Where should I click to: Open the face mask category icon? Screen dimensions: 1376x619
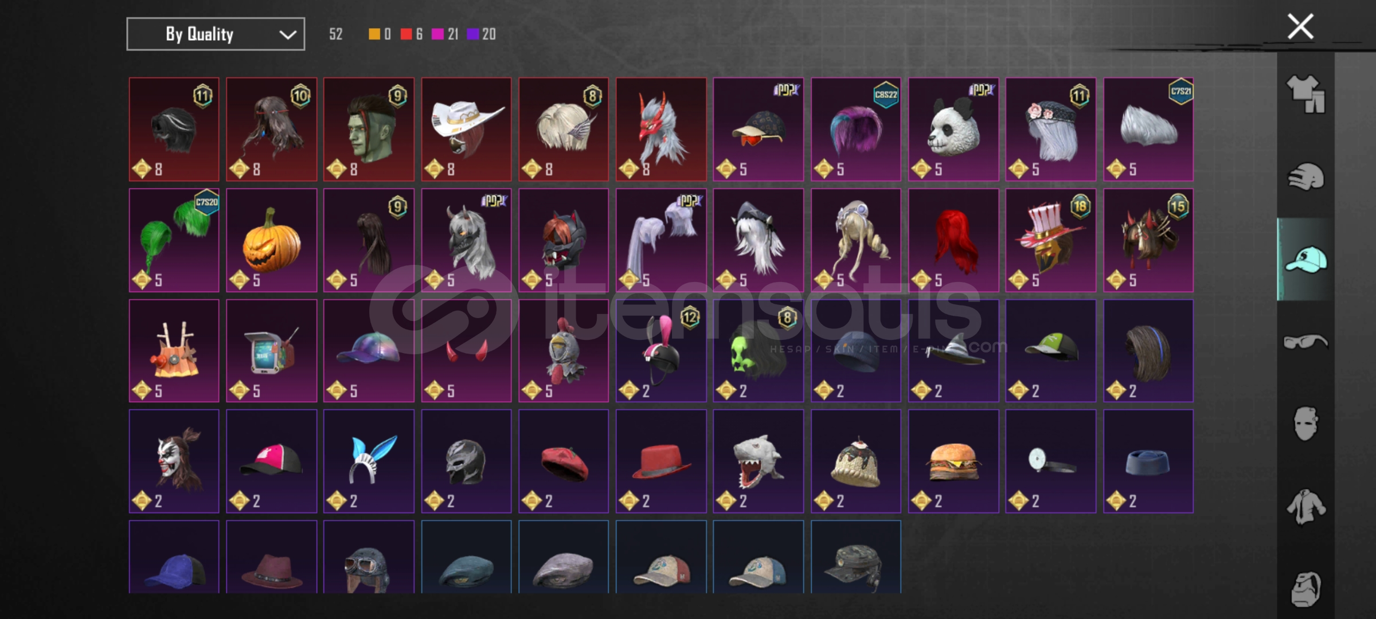1305,424
